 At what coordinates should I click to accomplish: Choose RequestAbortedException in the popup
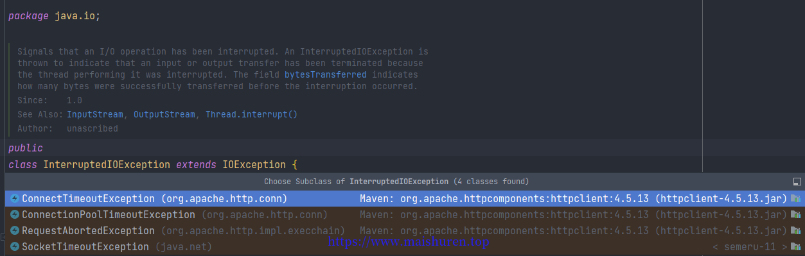pos(405,230)
